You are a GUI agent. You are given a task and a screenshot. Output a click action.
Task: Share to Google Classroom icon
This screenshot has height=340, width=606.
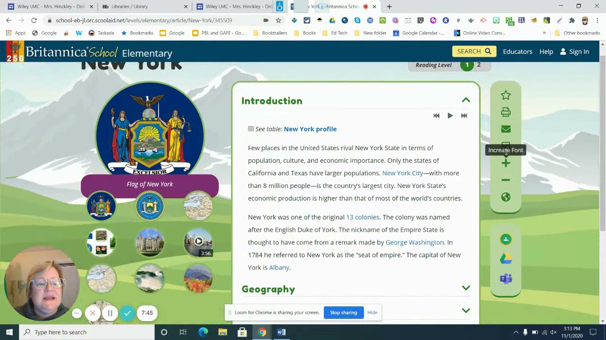[506, 239]
